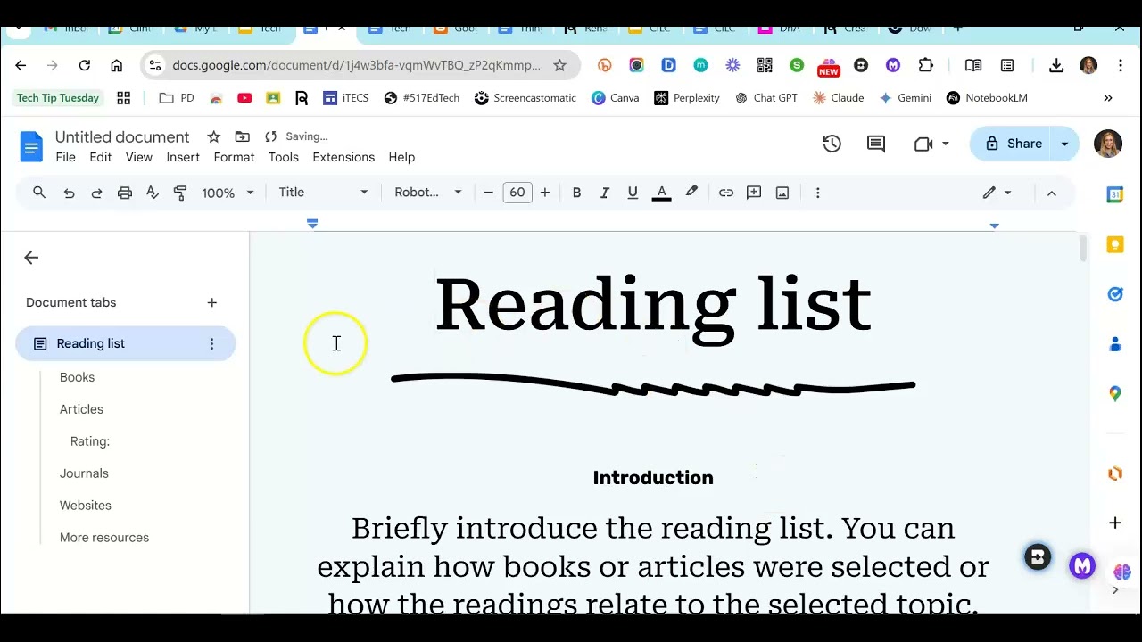Image resolution: width=1142 pixels, height=642 pixels.
Task: Jump to the Articles heading
Action: [81, 409]
